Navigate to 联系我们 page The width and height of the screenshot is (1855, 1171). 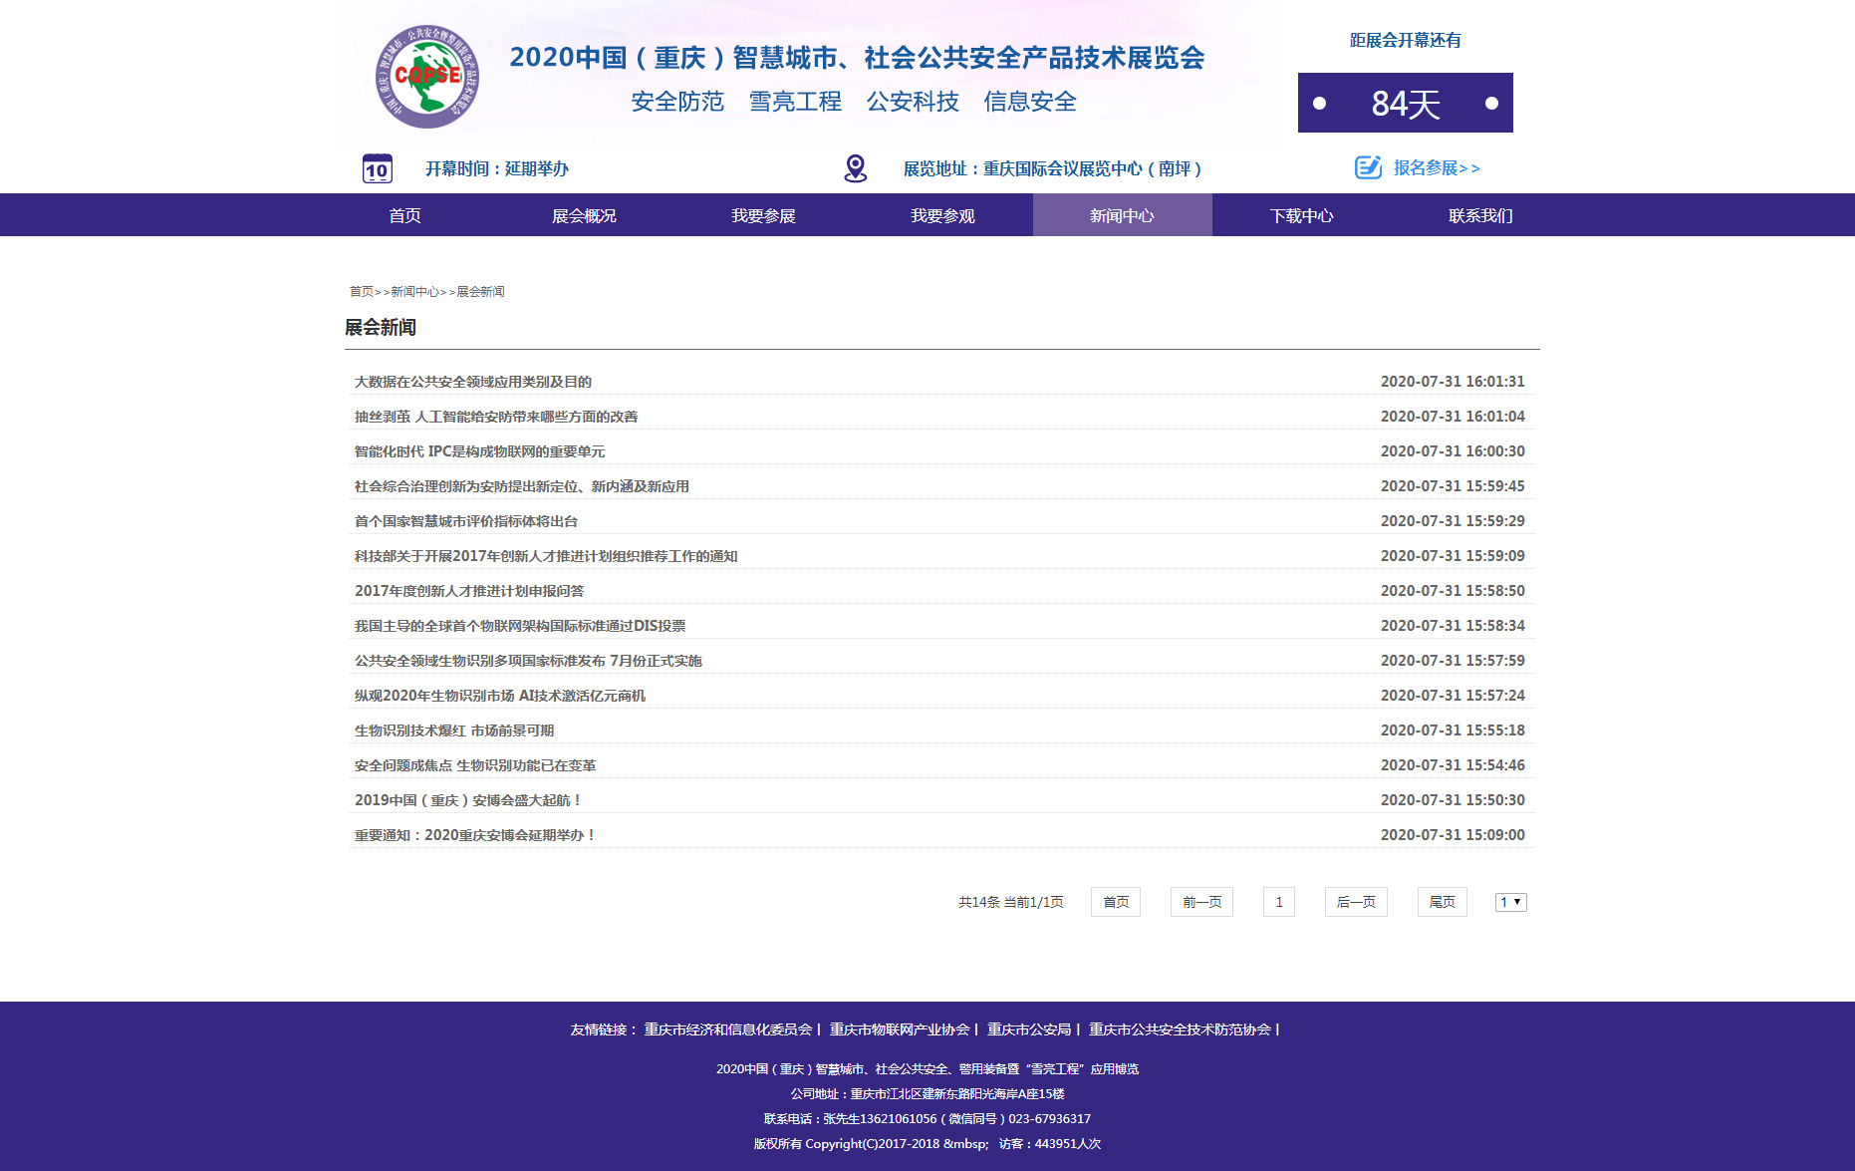click(1480, 215)
